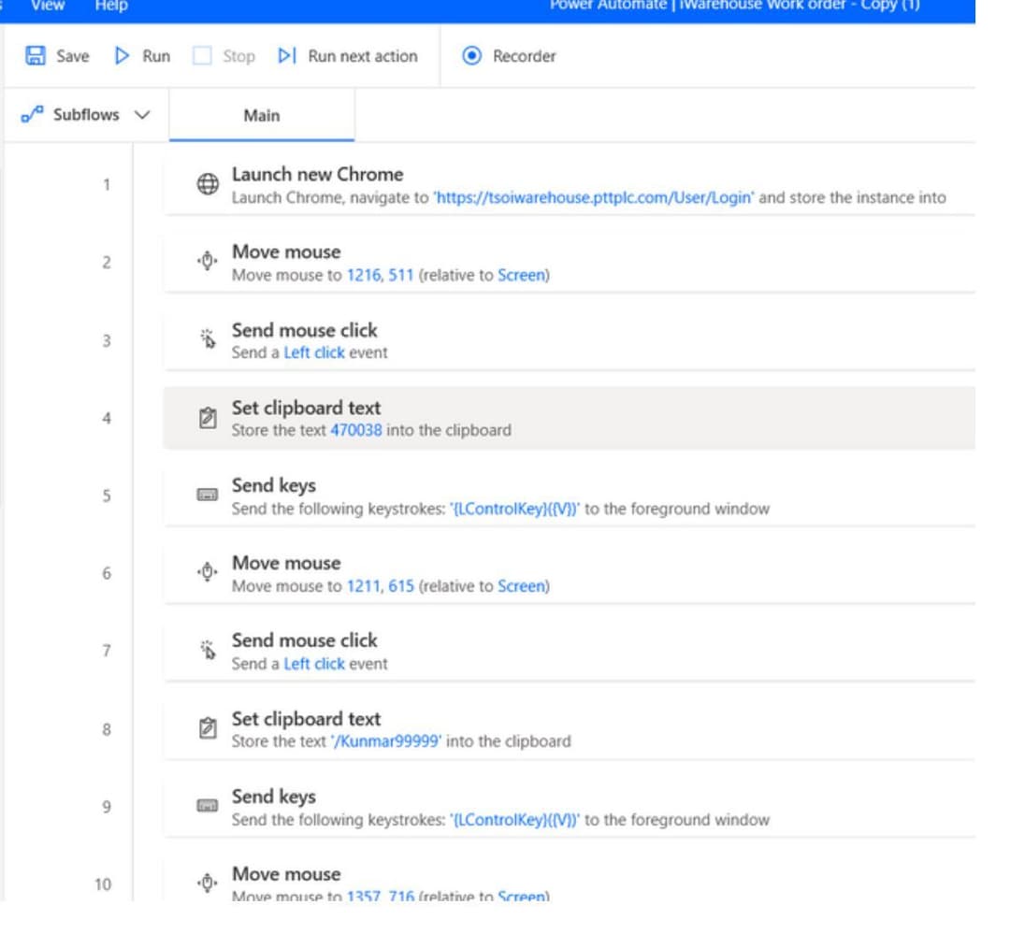This screenshot has height=934, width=1010.
Task: Click keyboard icon of step 9 Send keys
Action: click(x=208, y=806)
